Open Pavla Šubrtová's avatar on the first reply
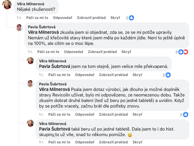This screenshot has width=194, height=146. pos(20,28)
